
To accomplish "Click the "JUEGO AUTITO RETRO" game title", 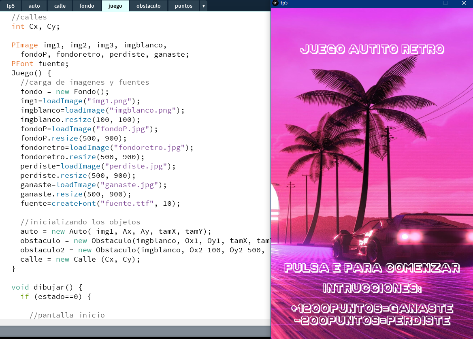I will pos(372,49).
